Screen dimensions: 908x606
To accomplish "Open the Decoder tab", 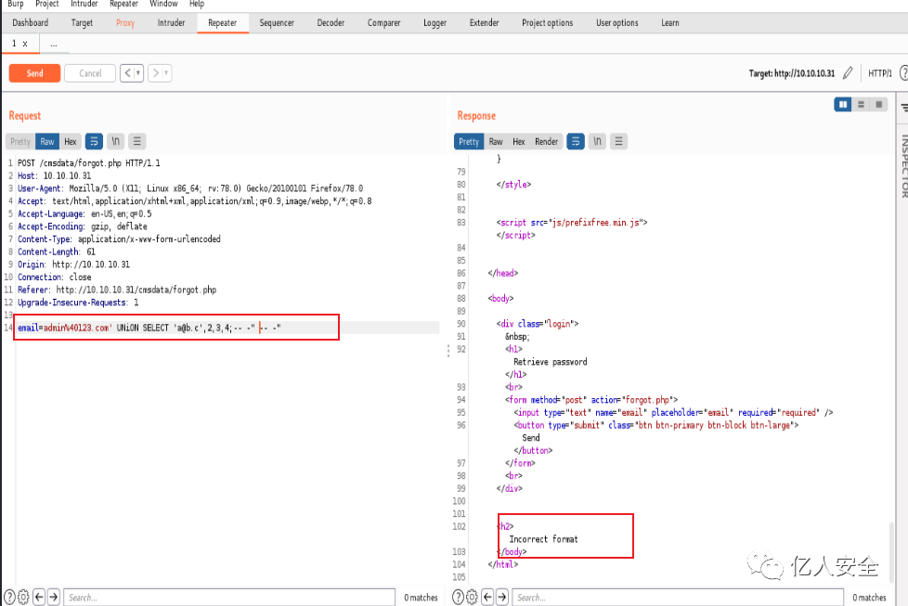I will [331, 23].
